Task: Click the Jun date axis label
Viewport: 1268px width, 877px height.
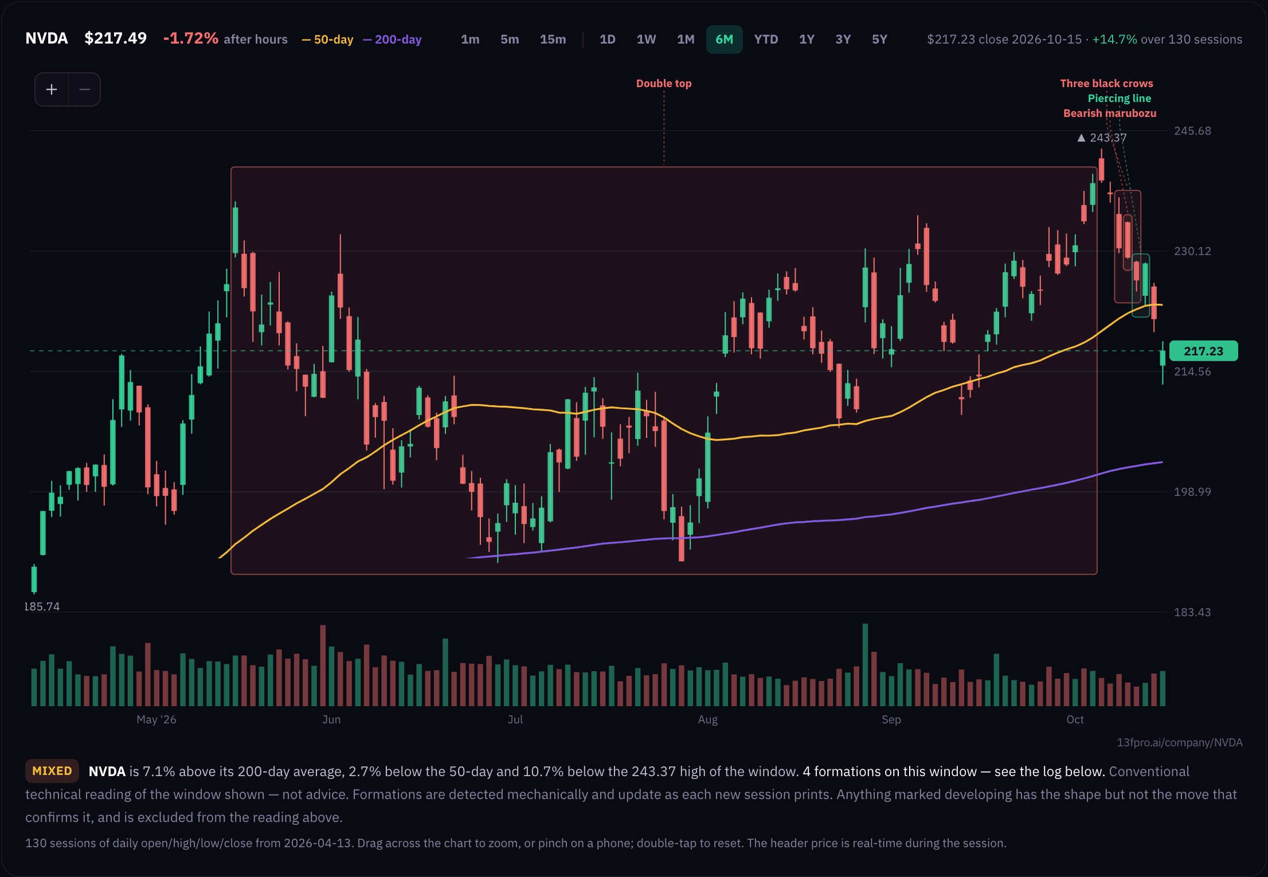Action: [x=331, y=719]
